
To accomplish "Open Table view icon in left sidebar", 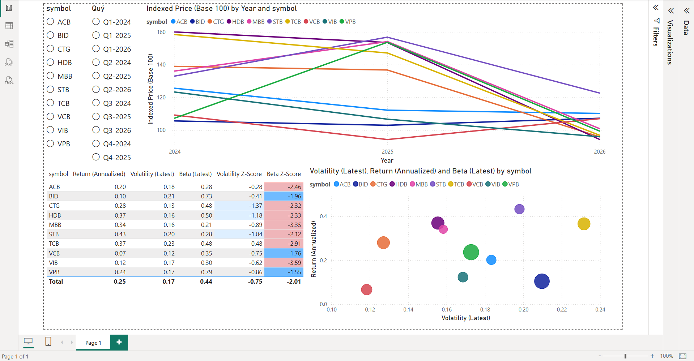I will click(x=9, y=26).
